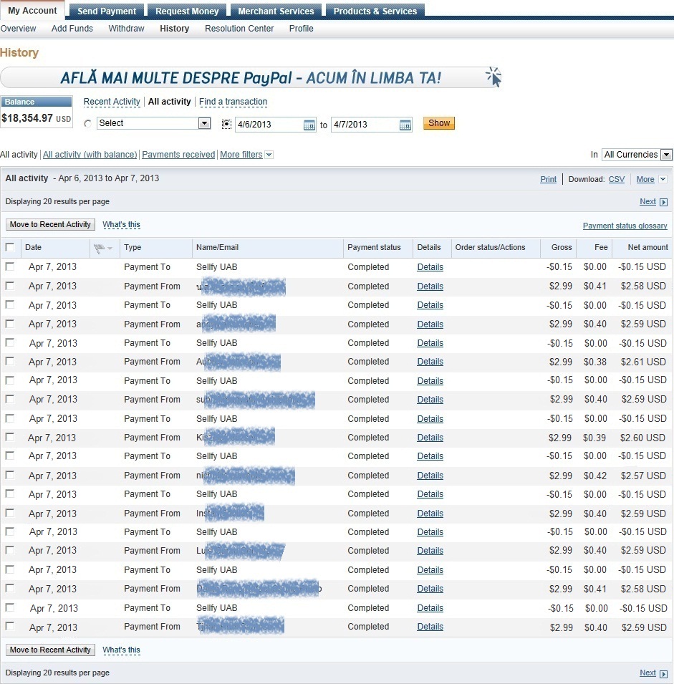
Task: Open Merchant Services tab
Action: click(276, 11)
